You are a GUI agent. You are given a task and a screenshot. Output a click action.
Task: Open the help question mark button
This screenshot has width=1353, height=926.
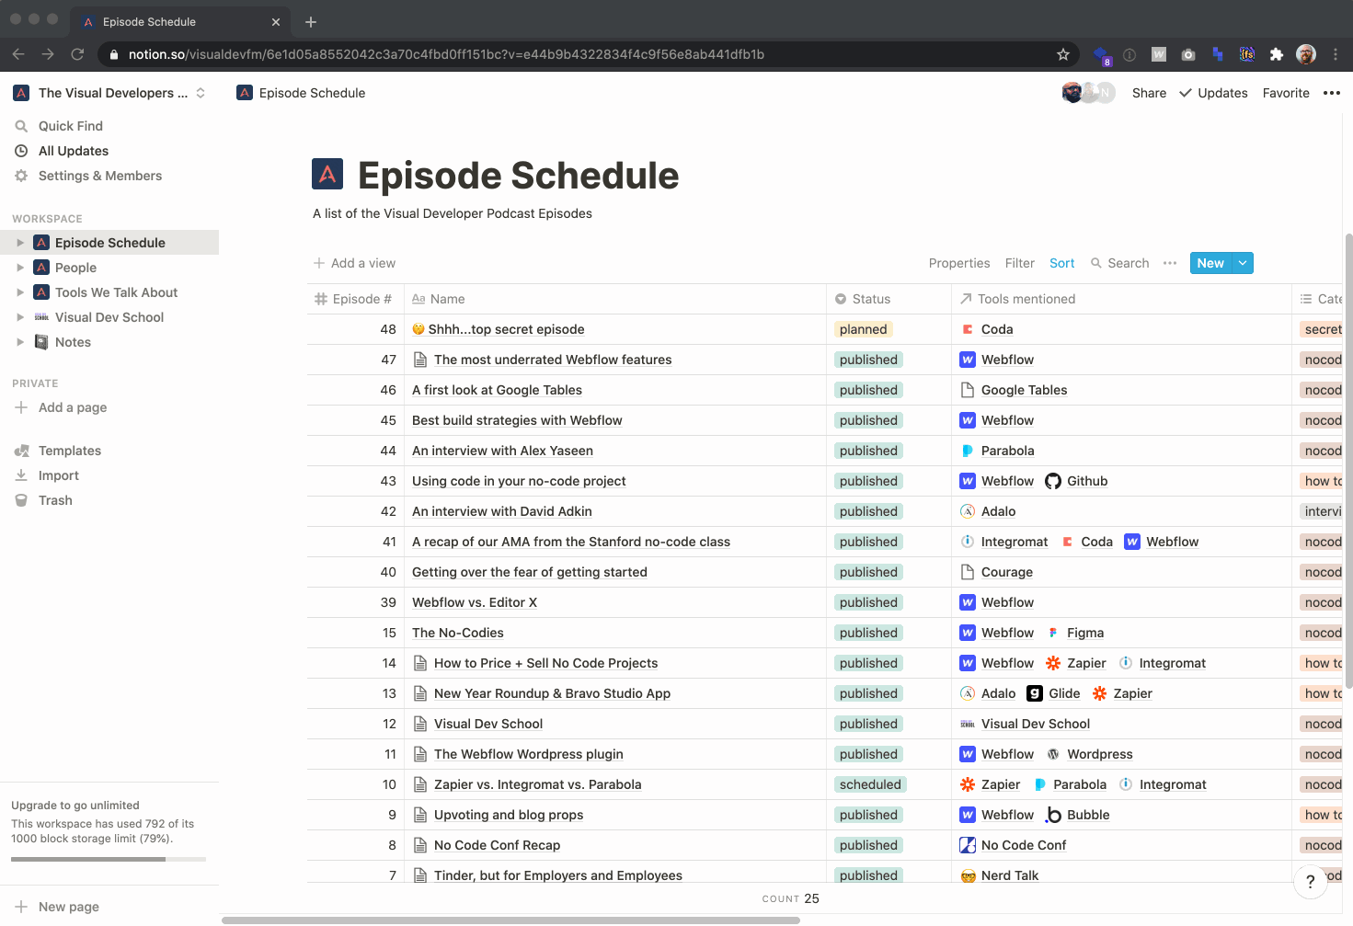pyautogui.click(x=1310, y=881)
